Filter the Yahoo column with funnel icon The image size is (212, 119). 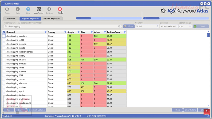coord(105,32)
